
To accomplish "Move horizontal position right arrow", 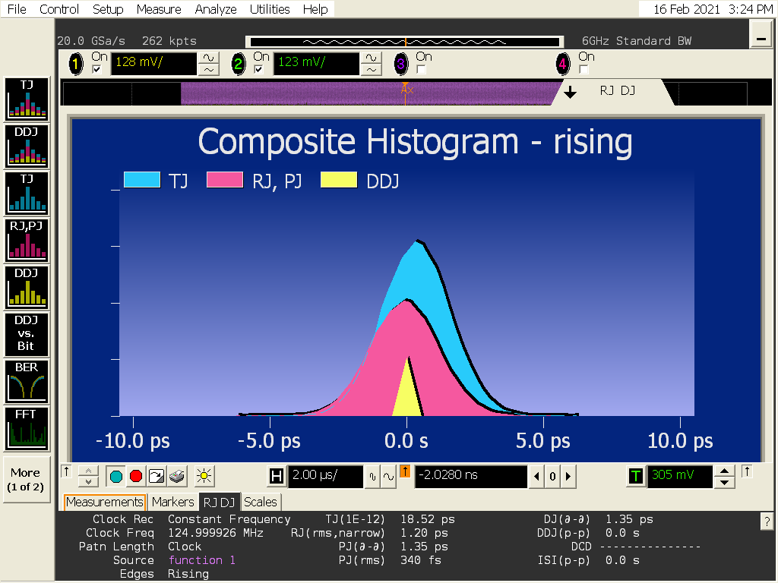I will [x=568, y=477].
